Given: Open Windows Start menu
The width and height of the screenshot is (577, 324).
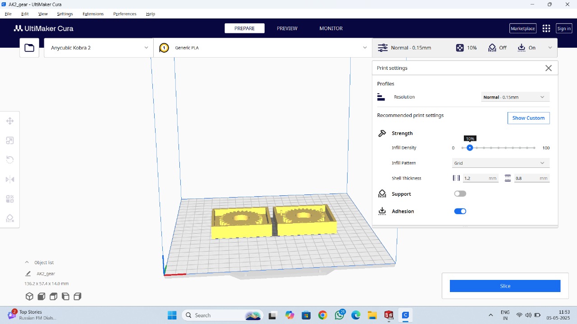Looking at the screenshot, I should click(172, 315).
